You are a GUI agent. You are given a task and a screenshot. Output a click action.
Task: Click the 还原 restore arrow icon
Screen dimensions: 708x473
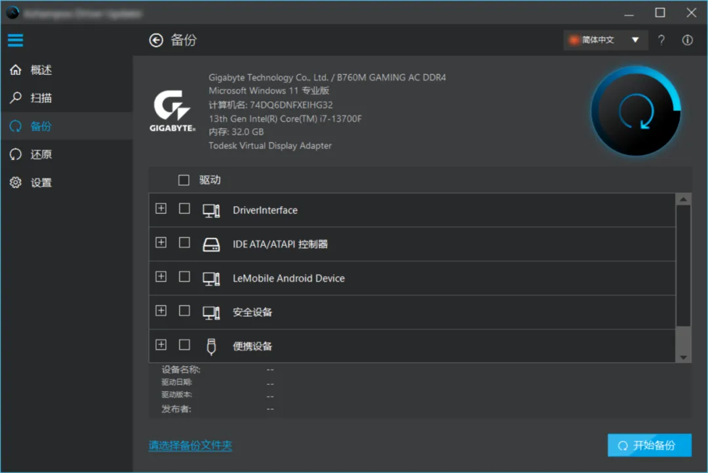click(x=16, y=154)
